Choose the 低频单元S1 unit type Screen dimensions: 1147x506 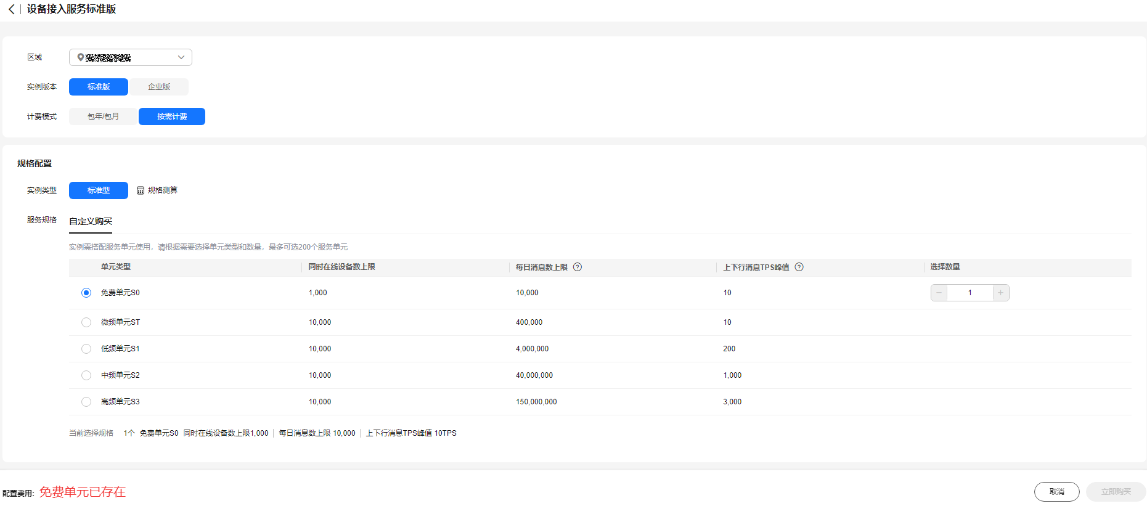[x=86, y=349]
